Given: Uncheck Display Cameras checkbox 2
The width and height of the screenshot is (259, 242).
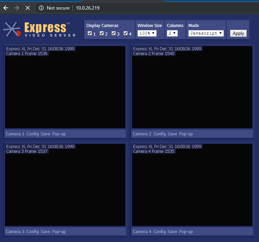Looking at the screenshot, I should pyautogui.click(x=102, y=33).
